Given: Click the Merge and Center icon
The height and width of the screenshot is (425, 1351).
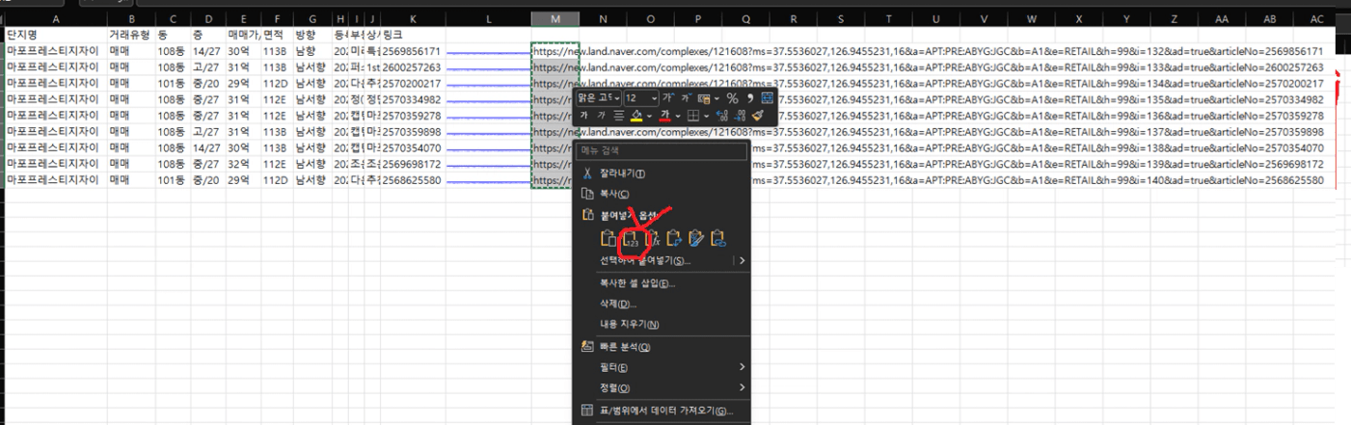Looking at the screenshot, I should pyautogui.click(x=768, y=98).
